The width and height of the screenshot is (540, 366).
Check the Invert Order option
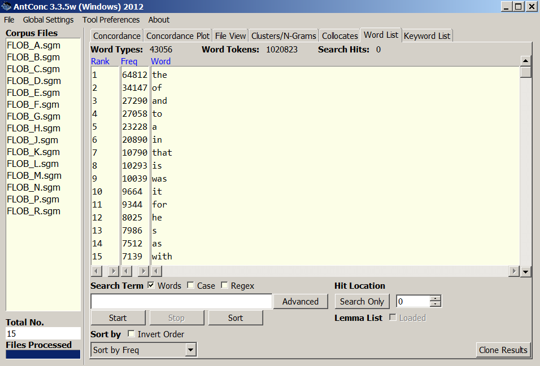click(132, 334)
